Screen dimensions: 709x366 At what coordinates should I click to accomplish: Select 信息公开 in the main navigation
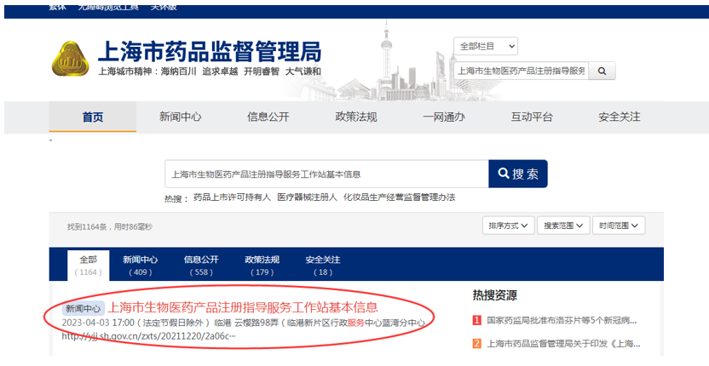pyautogui.click(x=268, y=117)
